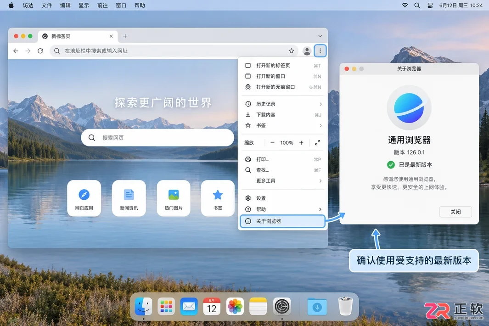Open the 网页应用 shortcut tile

[x=84, y=198]
